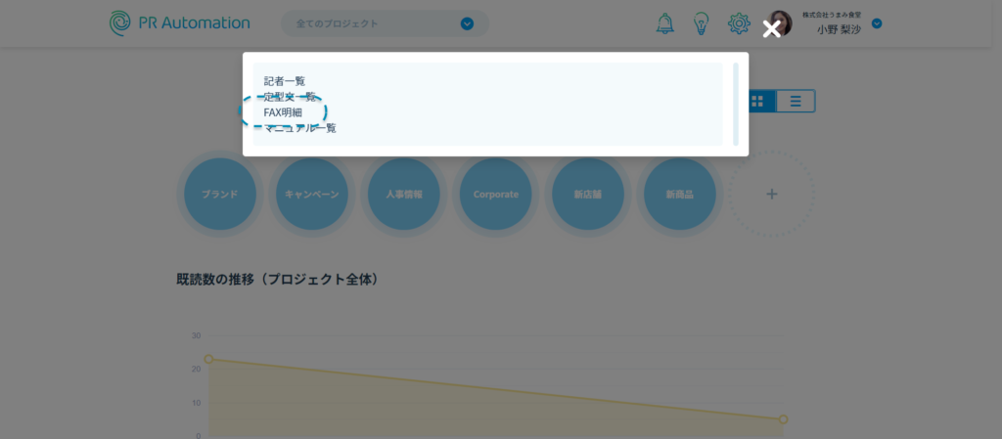This screenshot has height=439, width=1002.
Task: Open the notifications bell icon
Action: [664, 23]
